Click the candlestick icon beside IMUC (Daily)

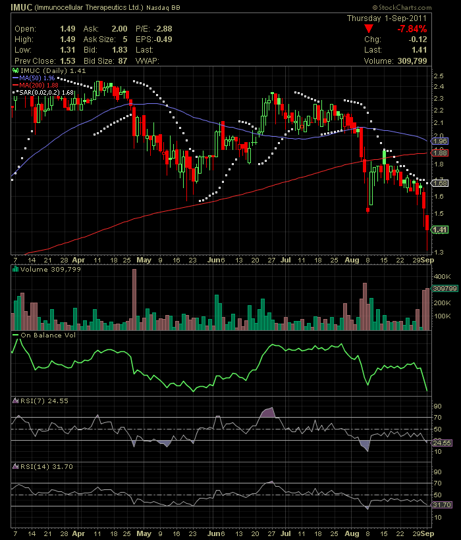[15, 70]
